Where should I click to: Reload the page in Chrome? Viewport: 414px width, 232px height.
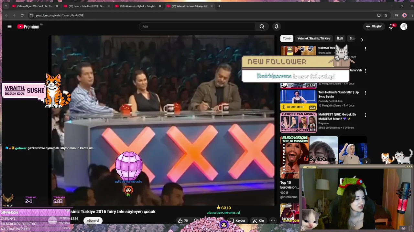(22, 15)
